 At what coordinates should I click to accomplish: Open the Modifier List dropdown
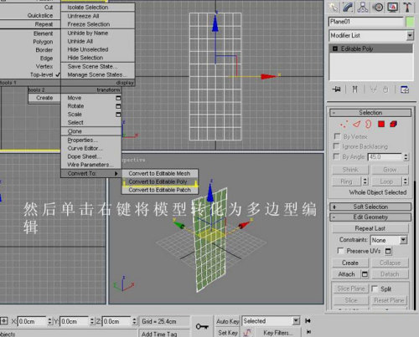pos(371,35)
